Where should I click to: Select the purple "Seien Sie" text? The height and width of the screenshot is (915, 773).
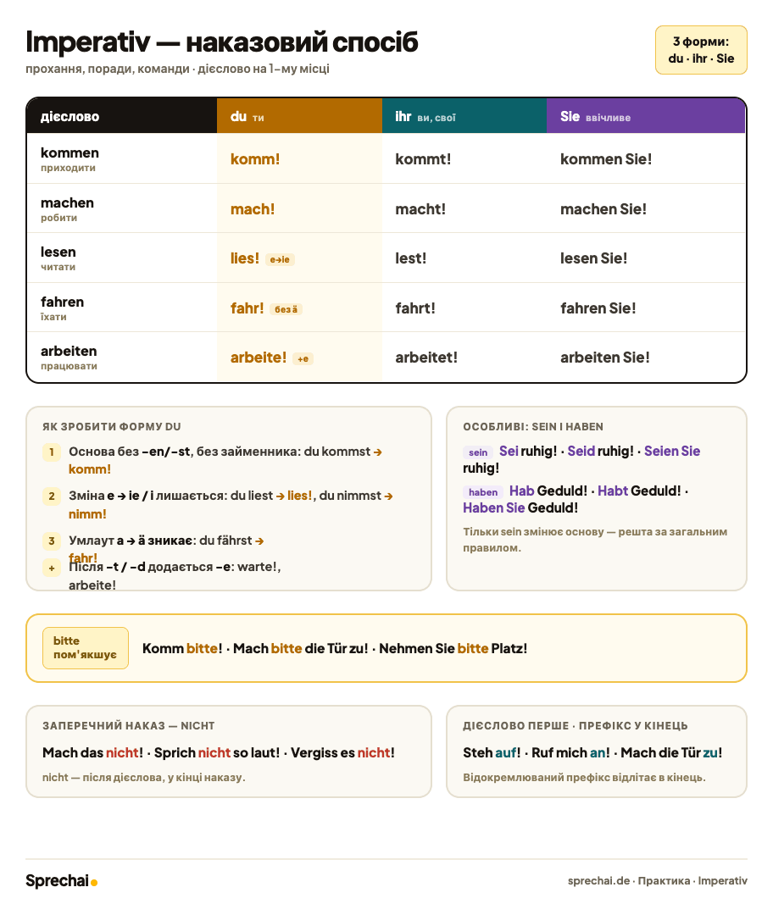(x=672, y=451)
